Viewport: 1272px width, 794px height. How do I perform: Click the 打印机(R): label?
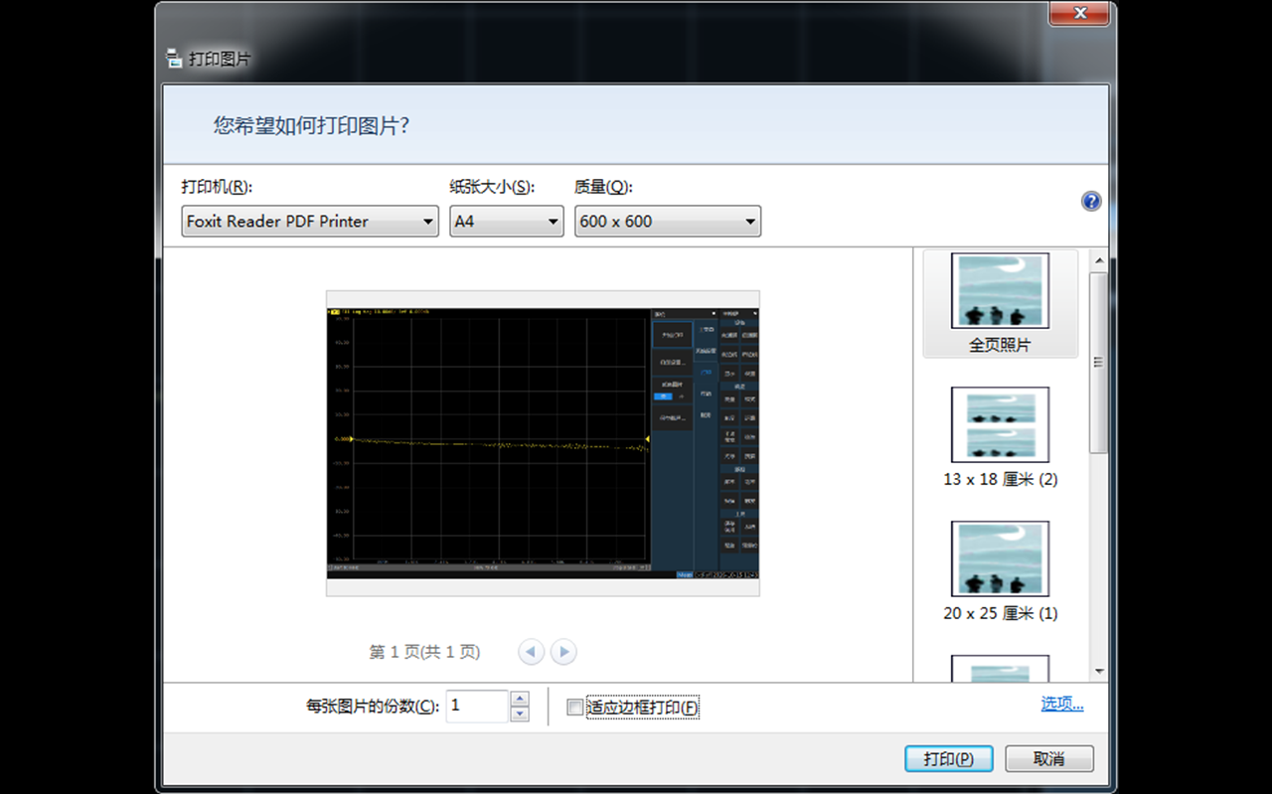(217, 187)
